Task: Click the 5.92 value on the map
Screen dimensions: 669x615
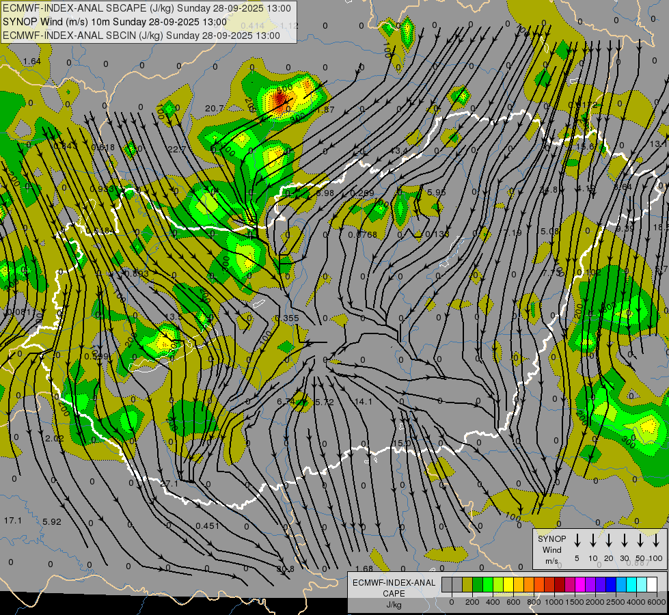Action: [52, 521]
